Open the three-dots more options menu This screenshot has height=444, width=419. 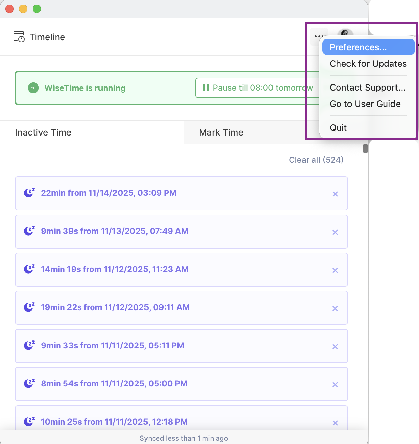319,36
